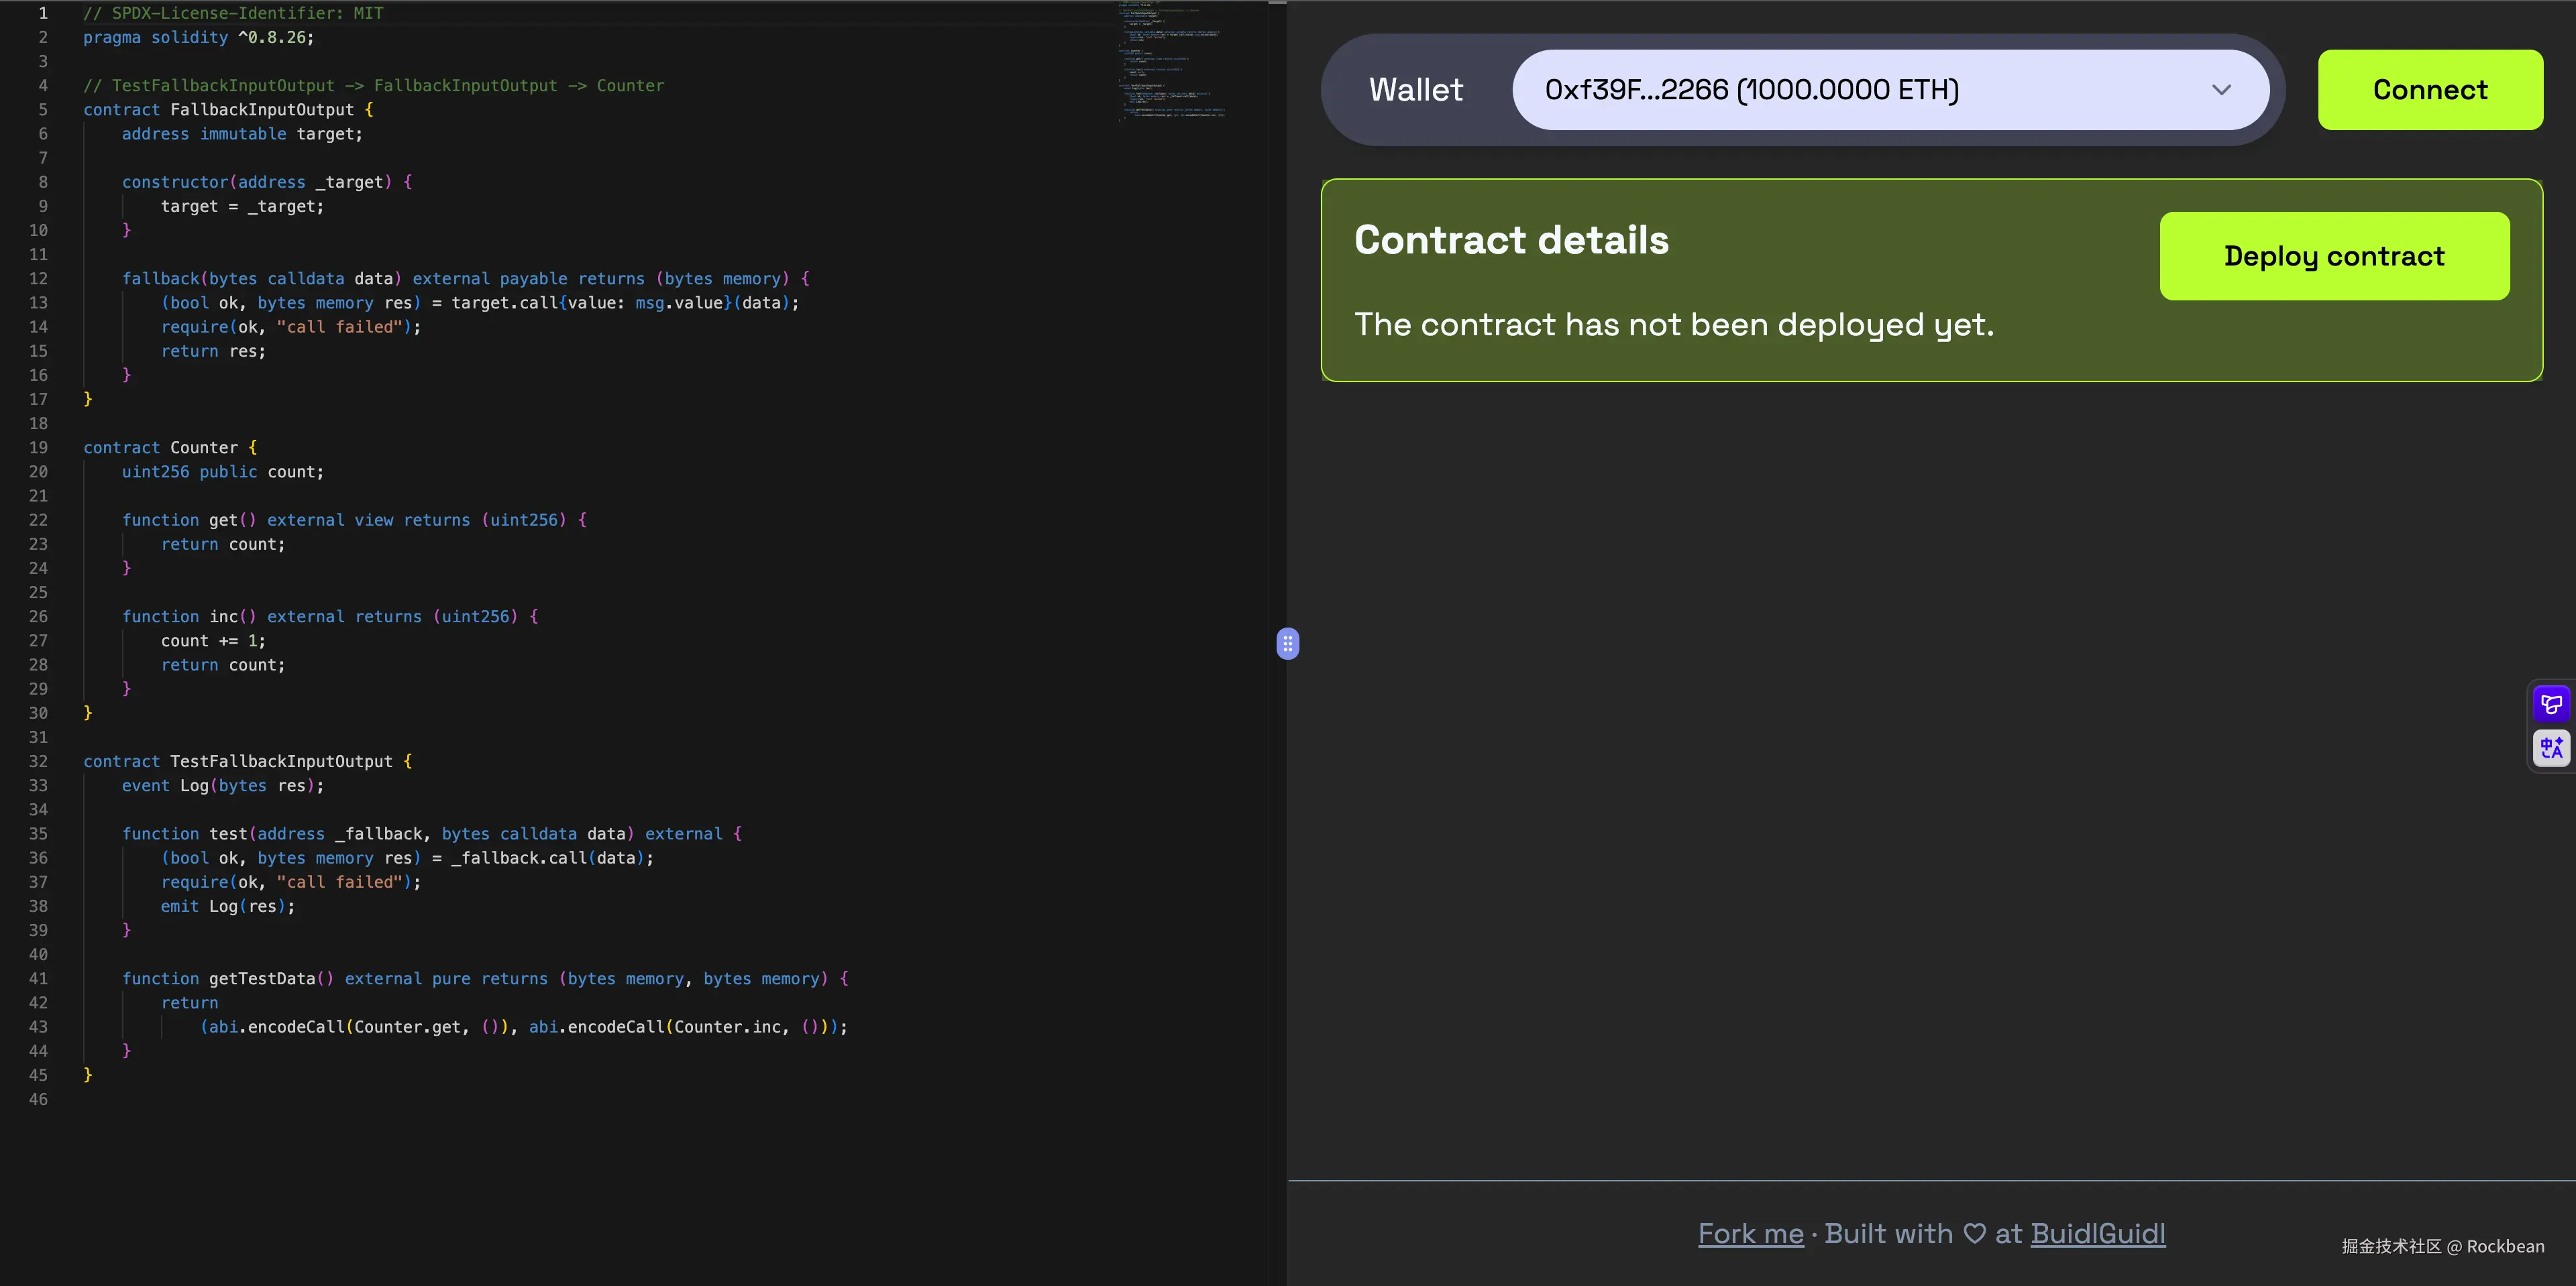
Task: Click line number 5 in gutter
Action: pyautogui.click(x=43, y=110)
